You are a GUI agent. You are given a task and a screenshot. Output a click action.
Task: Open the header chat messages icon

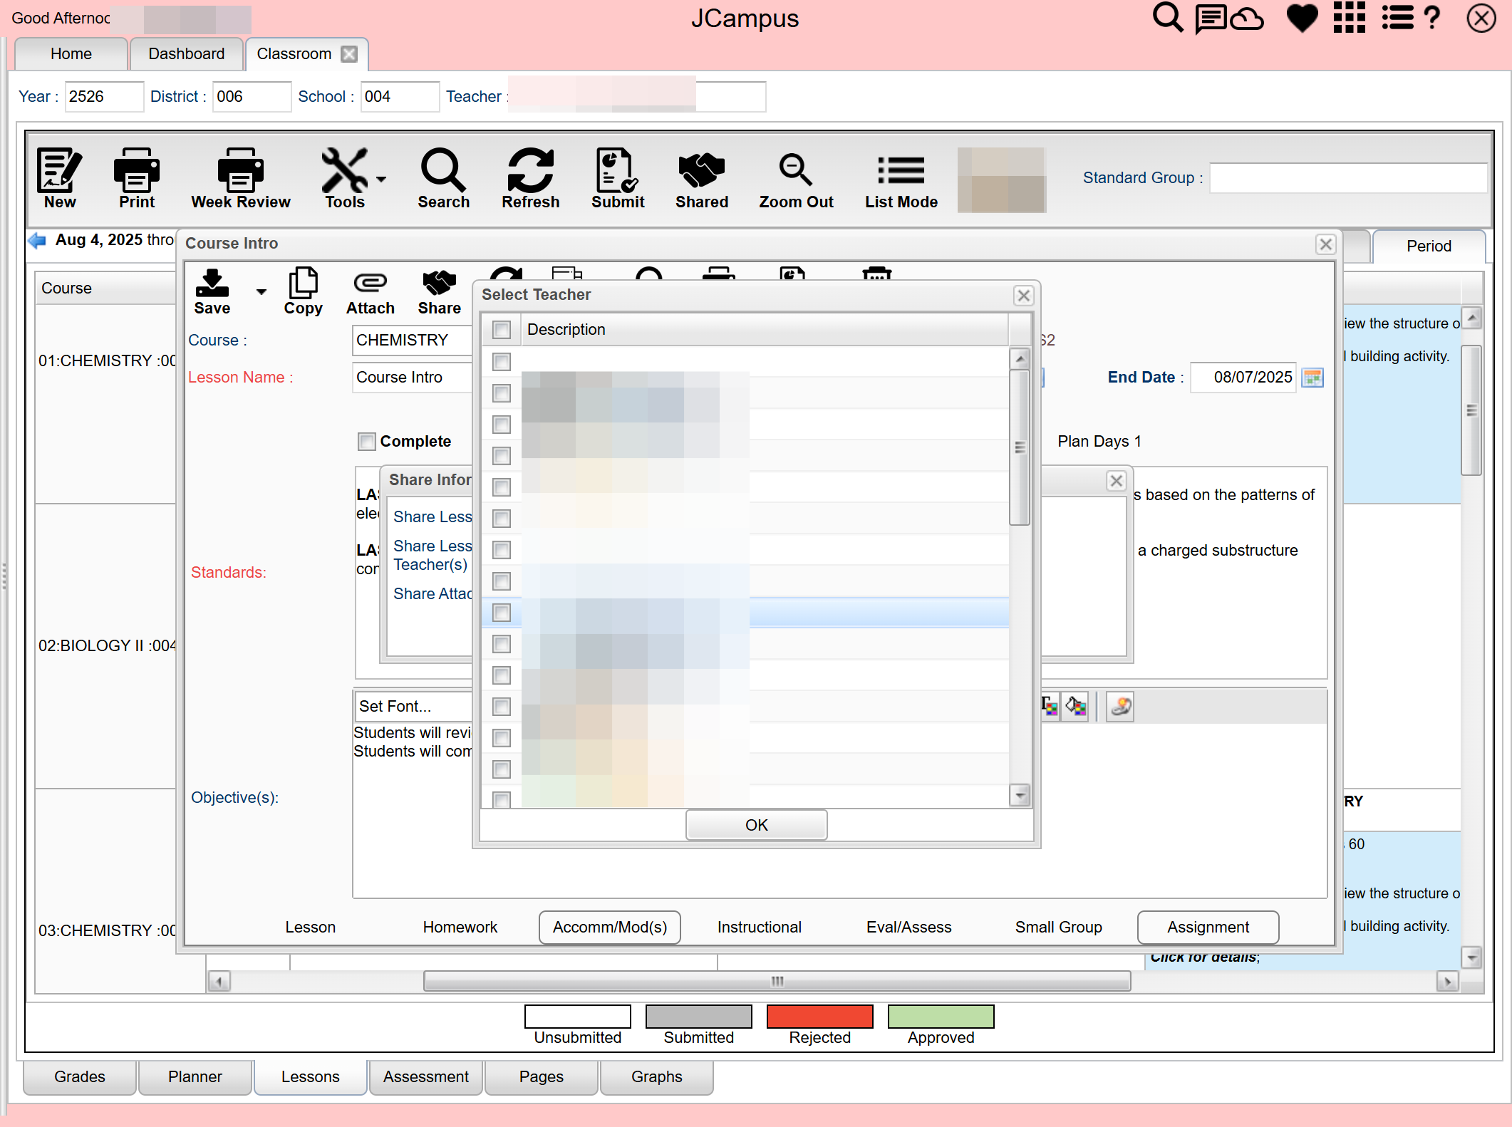(1211, 18)
